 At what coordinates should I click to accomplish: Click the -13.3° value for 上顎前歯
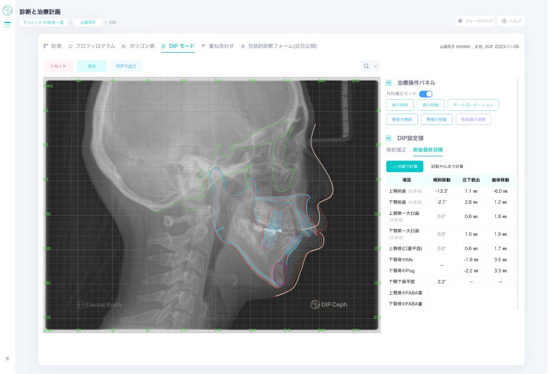(442, 191)
